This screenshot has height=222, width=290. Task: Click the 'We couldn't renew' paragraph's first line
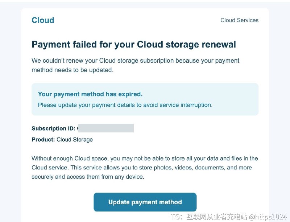[135, 61]
